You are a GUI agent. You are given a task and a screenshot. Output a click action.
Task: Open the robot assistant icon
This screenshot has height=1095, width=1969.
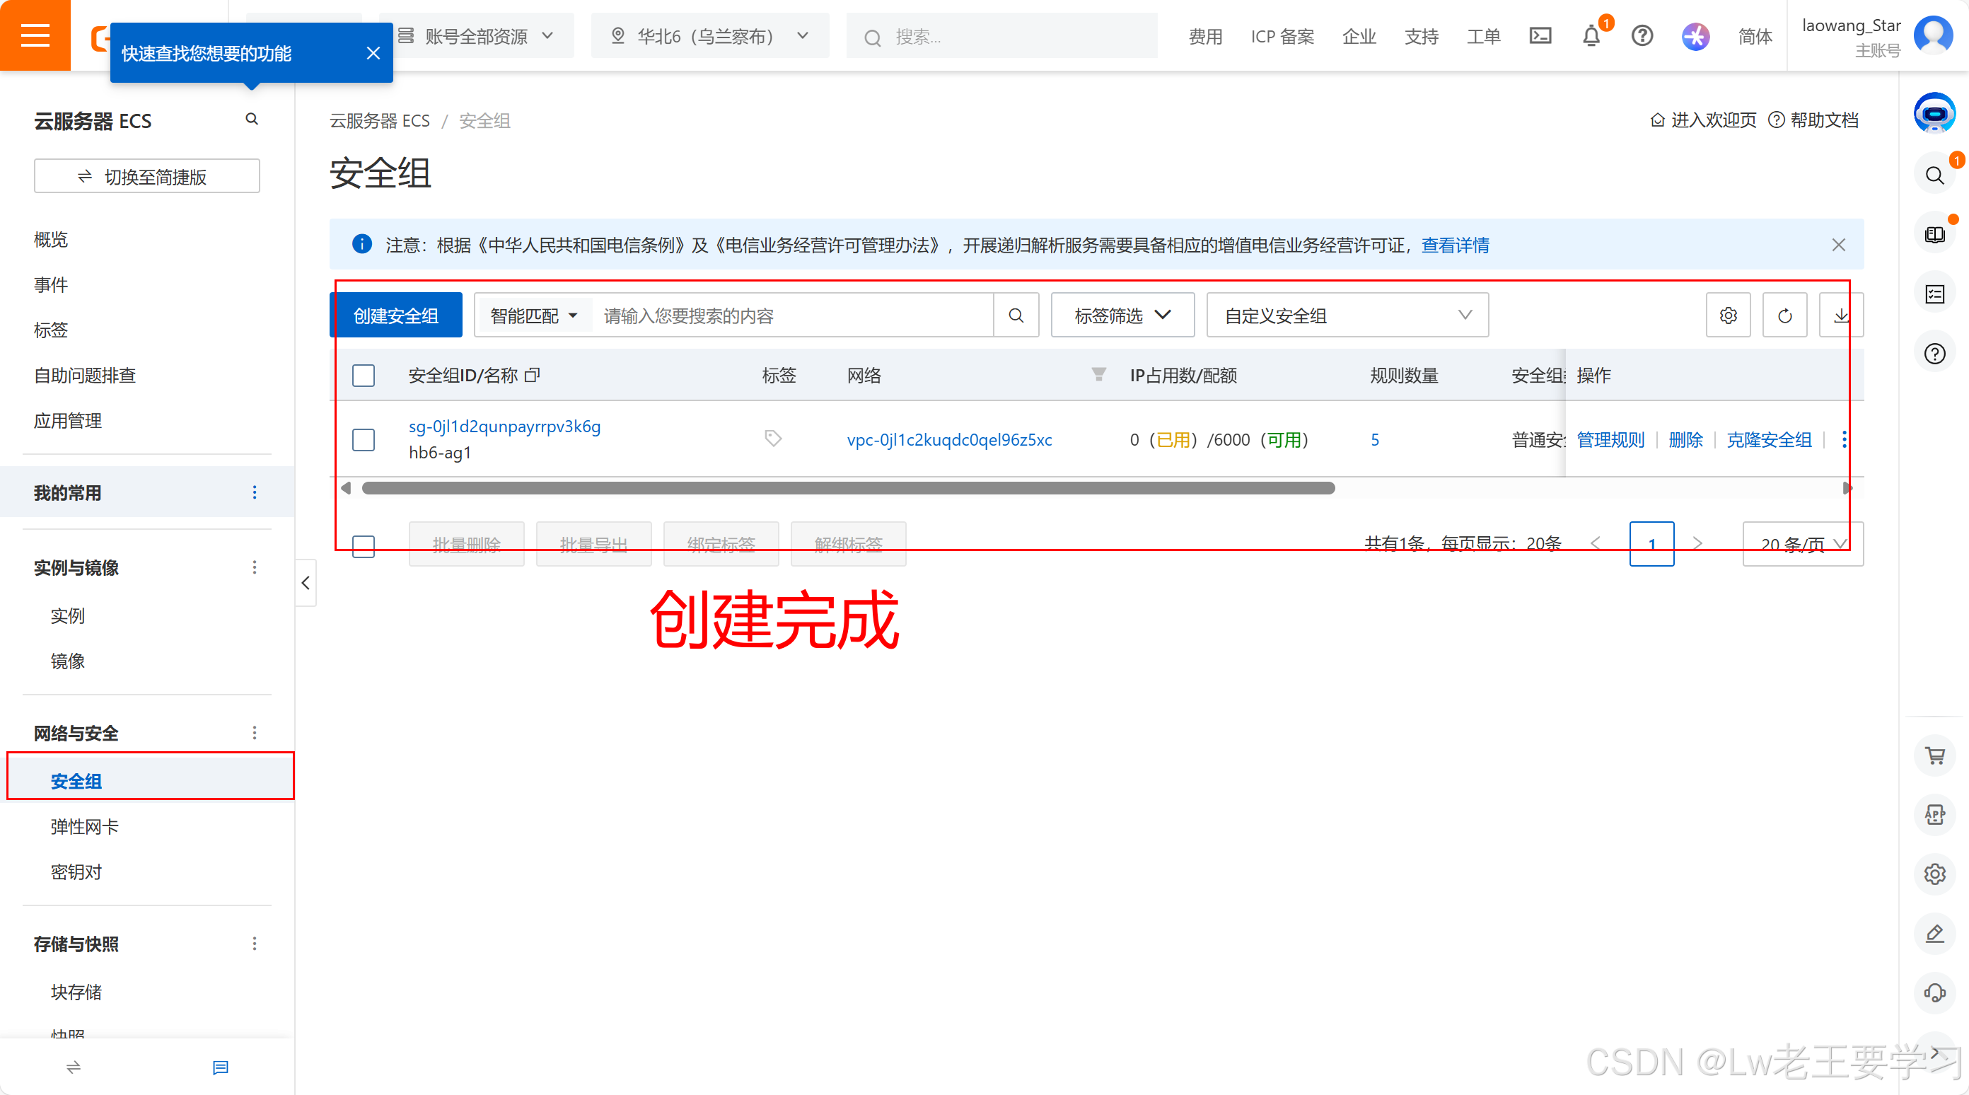tap(1934, 113)
